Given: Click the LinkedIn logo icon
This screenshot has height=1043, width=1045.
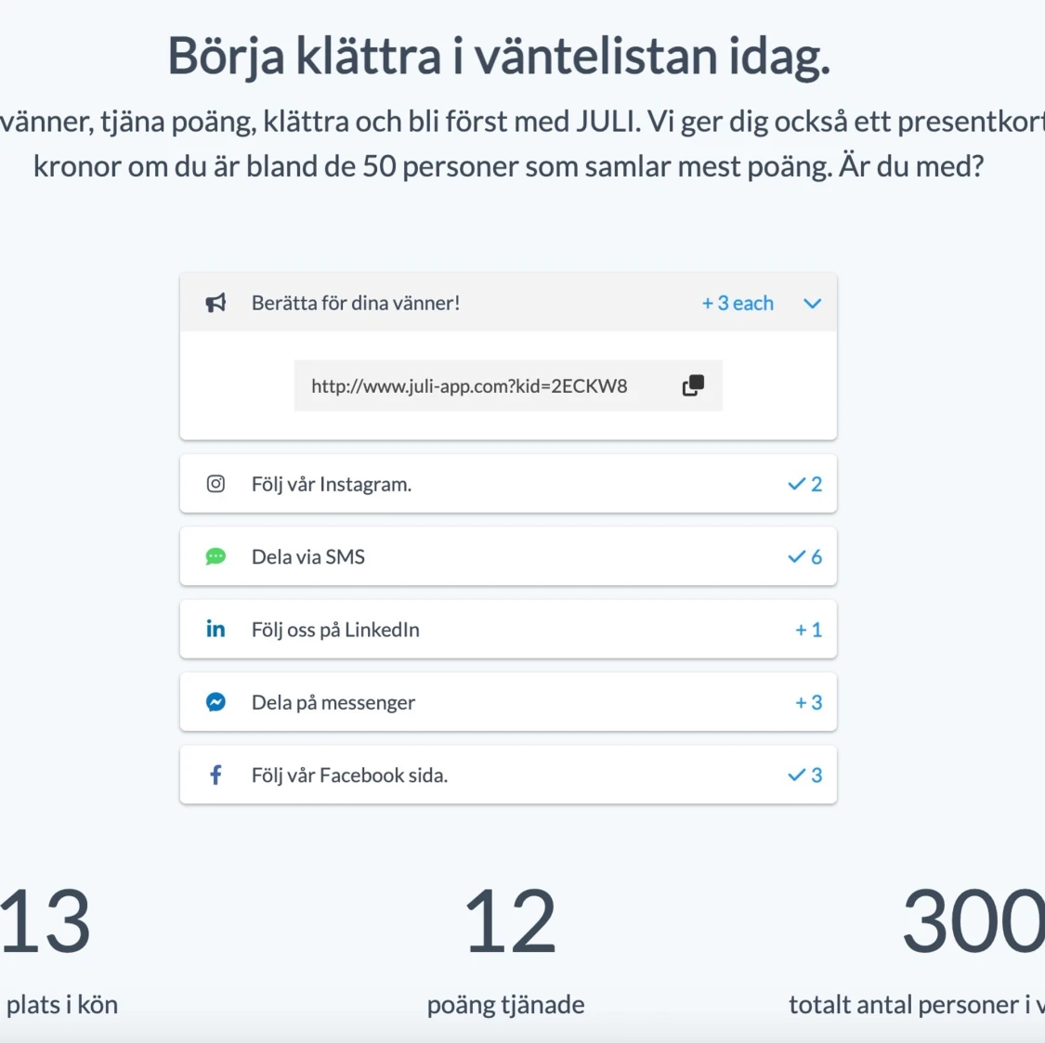Looking at the screenshot, I should (216, 630).
